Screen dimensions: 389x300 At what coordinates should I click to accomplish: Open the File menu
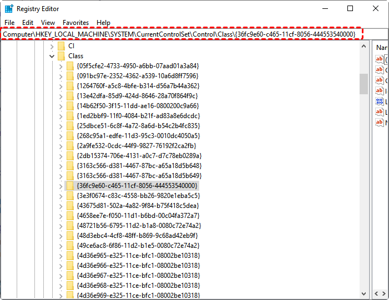tap(9, 23)
